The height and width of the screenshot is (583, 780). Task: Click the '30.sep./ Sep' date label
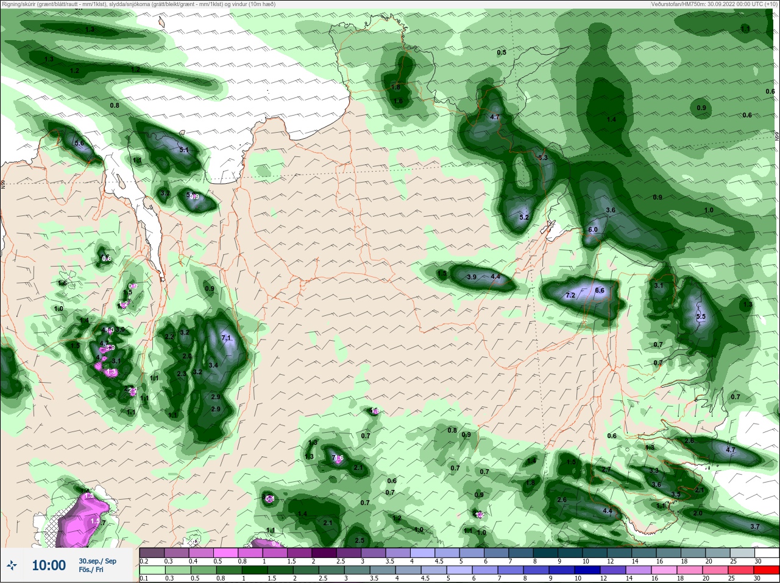(97, 561)
